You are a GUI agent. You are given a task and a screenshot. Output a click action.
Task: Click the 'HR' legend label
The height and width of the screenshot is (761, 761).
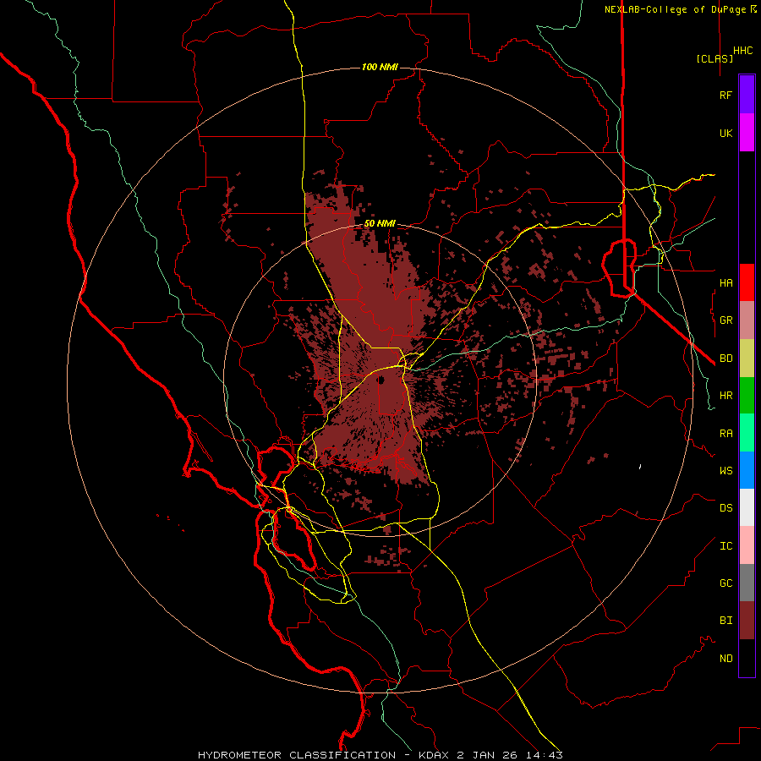click(x=725, y=396)
